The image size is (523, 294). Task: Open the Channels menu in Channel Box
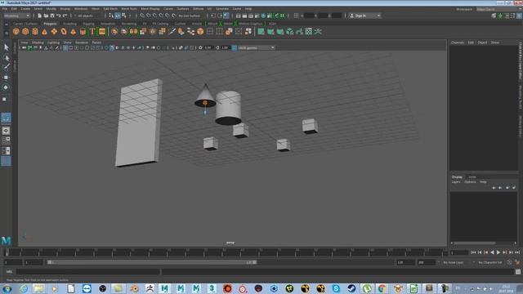pyautogui.click(x=458, y=42)
